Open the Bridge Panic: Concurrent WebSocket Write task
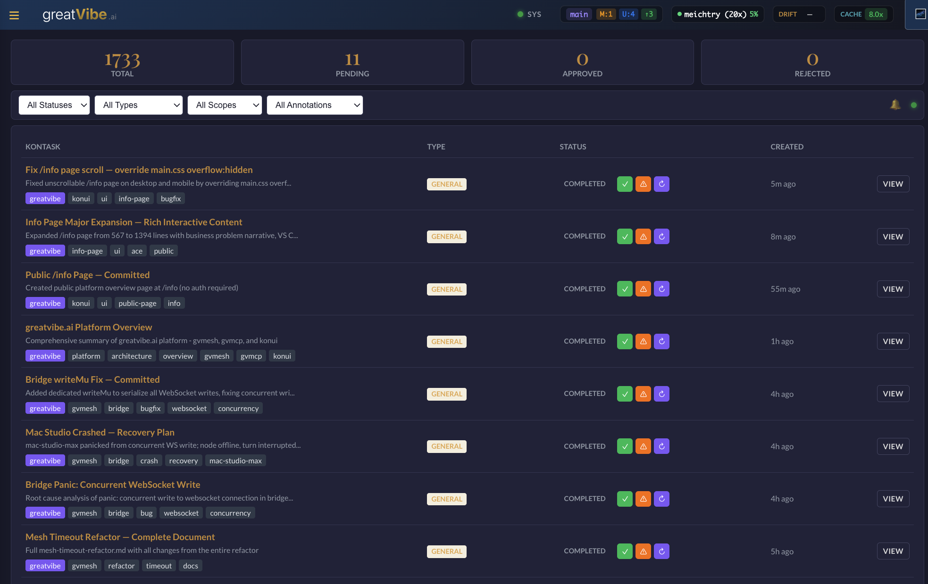 tap(113, 485)
